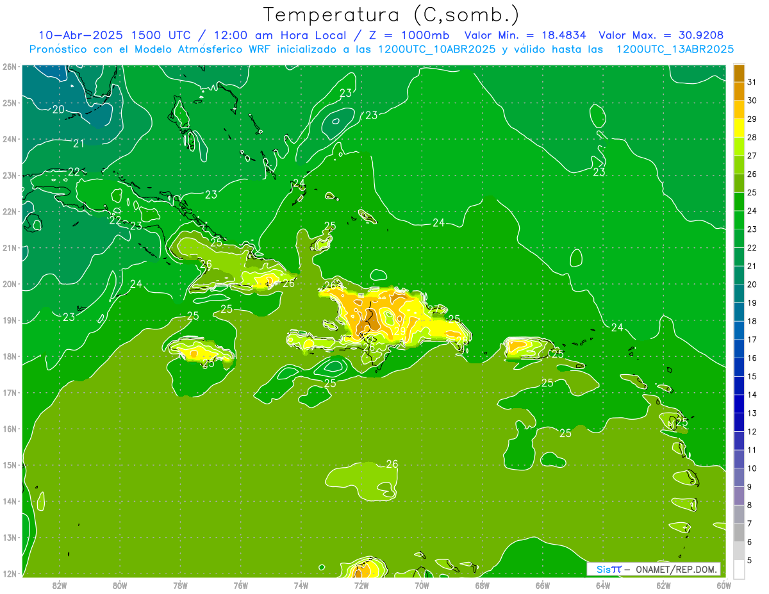Click legend swatch between 5 and 6

click(x=740, y=551)
